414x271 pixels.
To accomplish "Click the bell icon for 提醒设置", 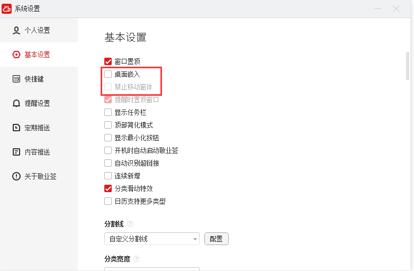I will click(x=16, y=103).
